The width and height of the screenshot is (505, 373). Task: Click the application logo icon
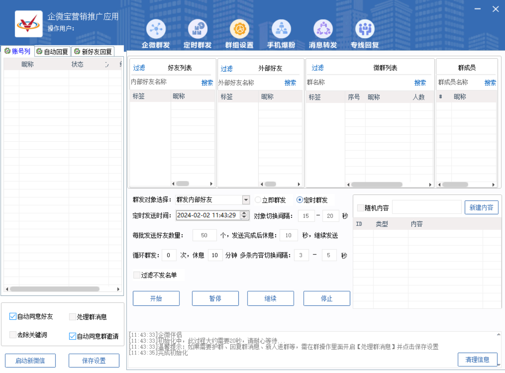tap(28, 24)
